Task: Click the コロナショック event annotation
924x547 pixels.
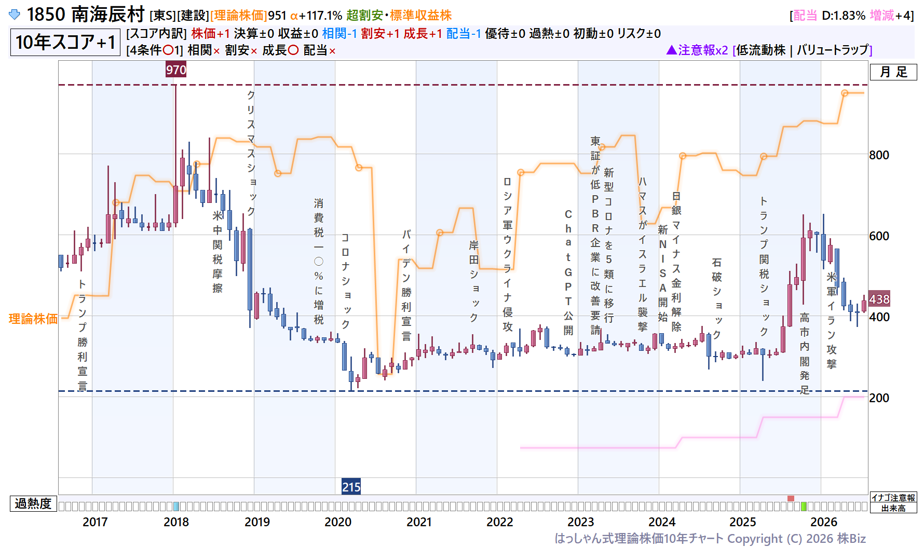Action: tap(345, 281)
